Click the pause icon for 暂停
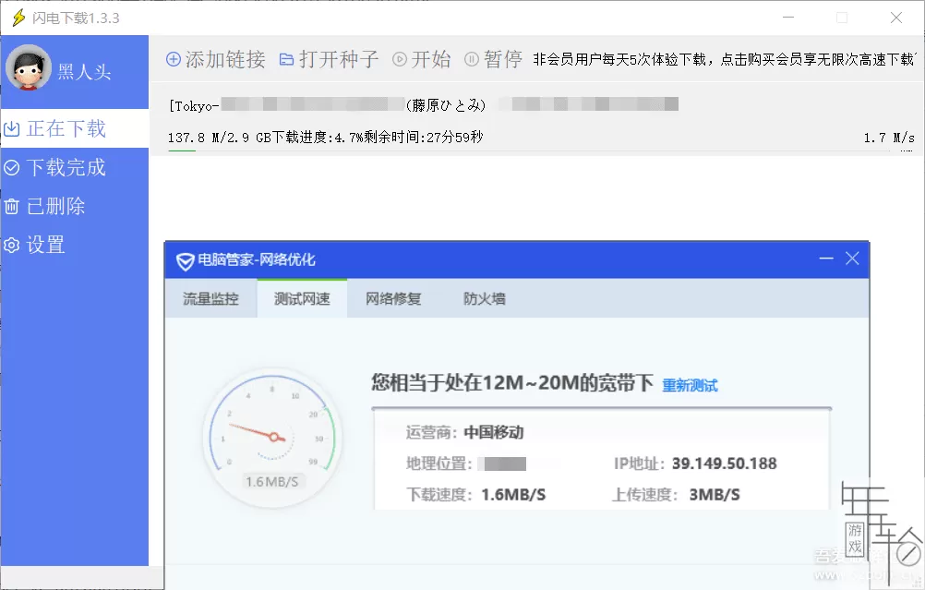 click(472, 59)
